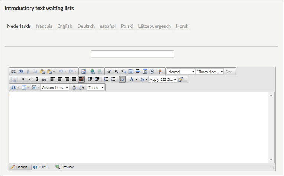Click the Insert Image icon

[84, 72]
